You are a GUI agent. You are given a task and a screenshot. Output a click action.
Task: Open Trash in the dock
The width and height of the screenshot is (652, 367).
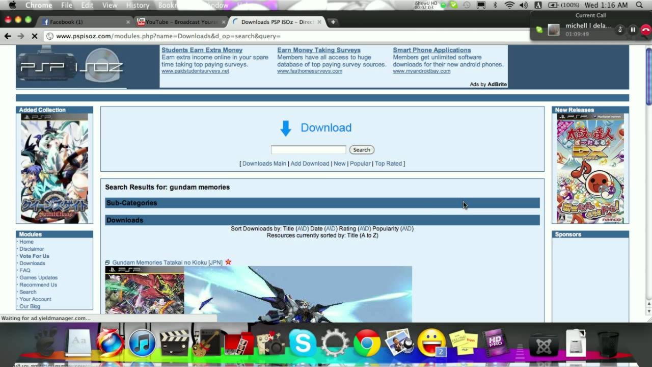click(607, 344)
